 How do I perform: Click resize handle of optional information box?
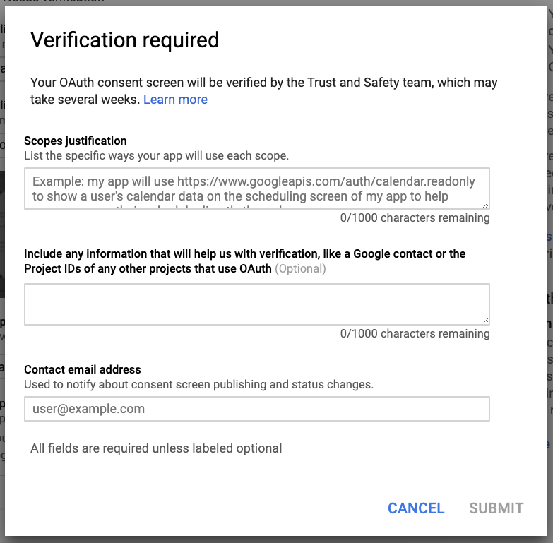tap(486, 321)
